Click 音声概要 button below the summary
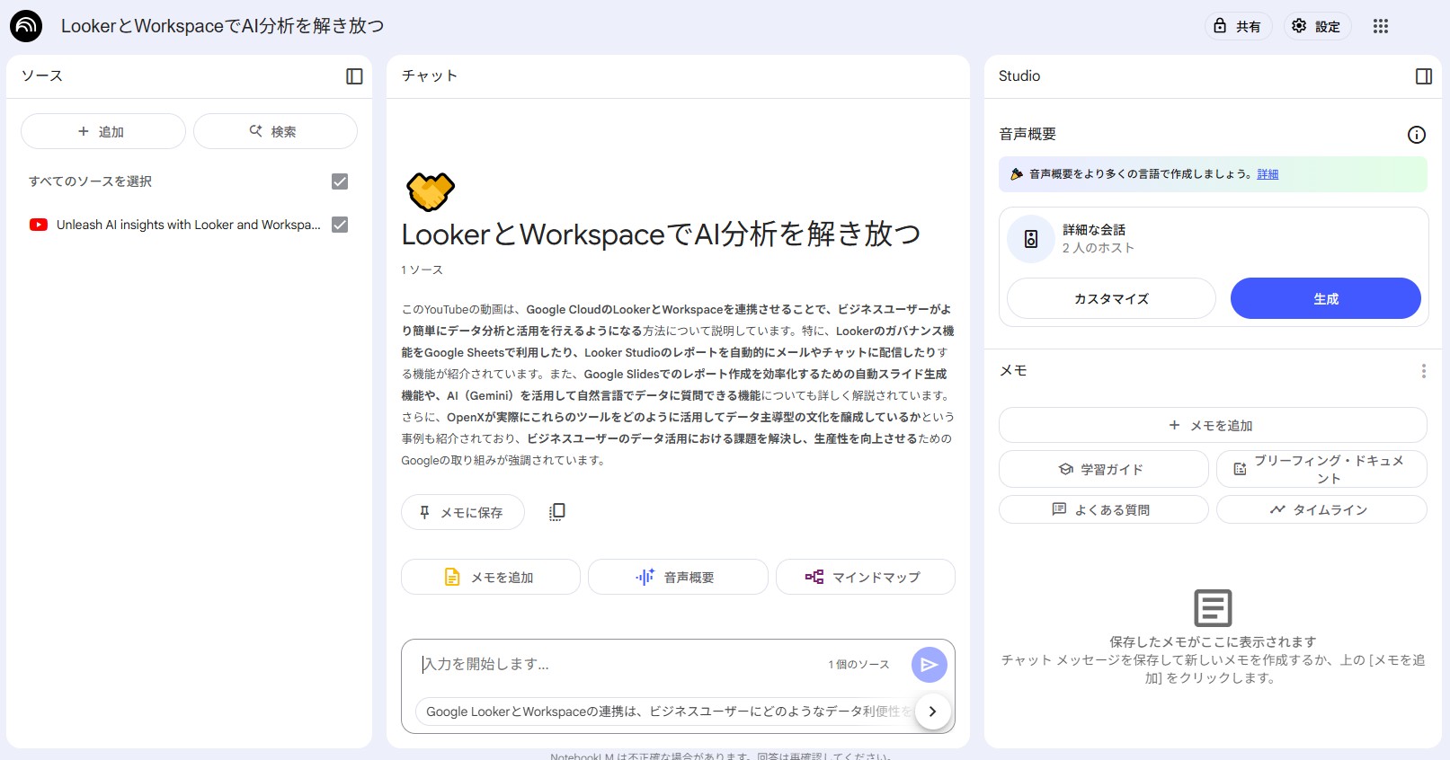1450x760 pixels. (678, 577)
